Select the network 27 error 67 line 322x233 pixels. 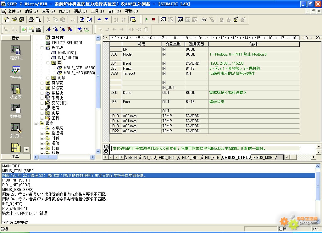(x=54, y=194)
